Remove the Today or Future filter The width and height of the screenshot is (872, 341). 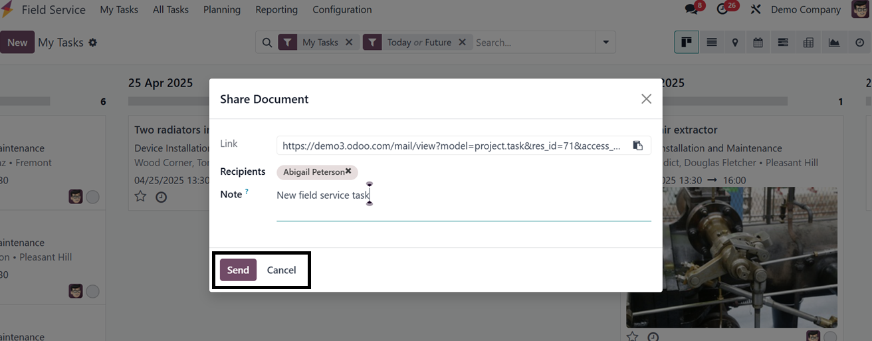tap(463, 43)
